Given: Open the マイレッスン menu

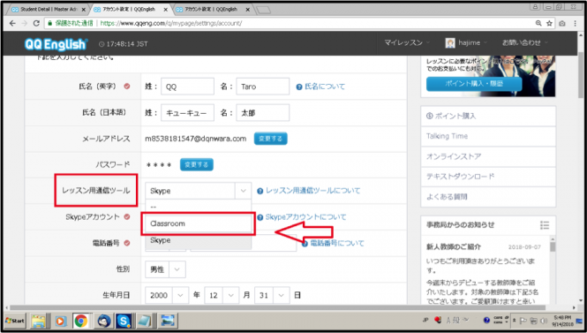Looking at the screenshot, I should pos(407,43).
